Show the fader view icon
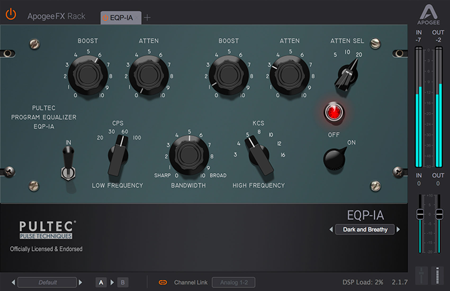450x291 pixels. point(421,275)
